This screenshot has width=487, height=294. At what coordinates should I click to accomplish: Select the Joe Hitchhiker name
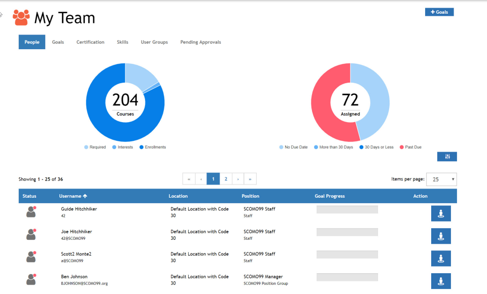[x=77, y=232]
